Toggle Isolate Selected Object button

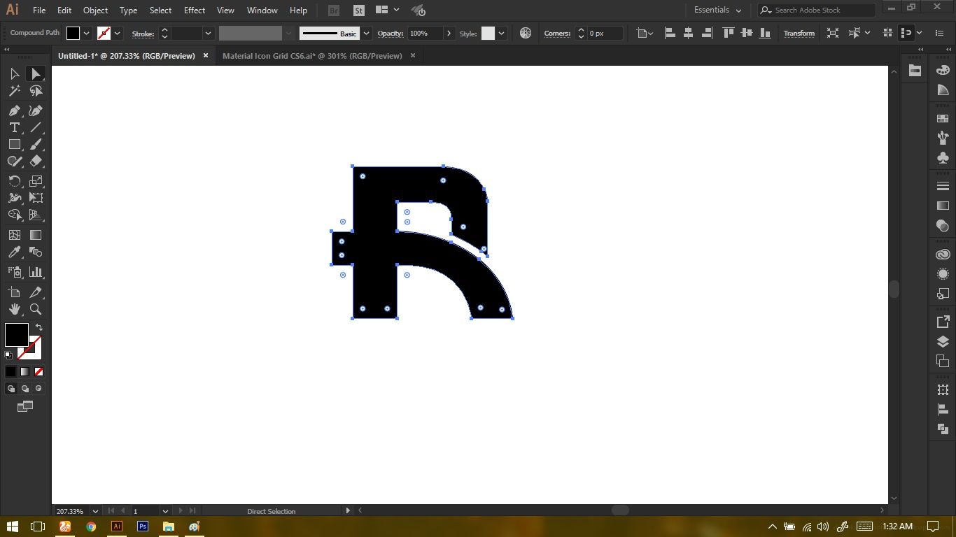(832, 33)
